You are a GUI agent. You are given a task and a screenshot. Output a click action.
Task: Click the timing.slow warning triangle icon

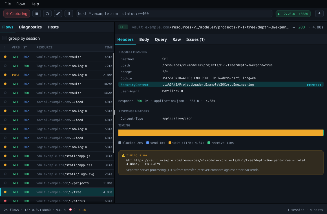pos(123,155)
